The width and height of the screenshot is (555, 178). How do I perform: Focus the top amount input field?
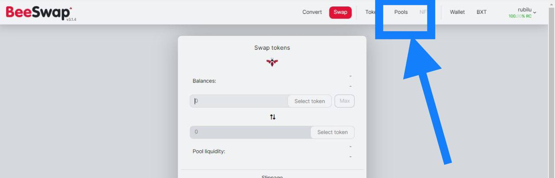click(239, 101)
